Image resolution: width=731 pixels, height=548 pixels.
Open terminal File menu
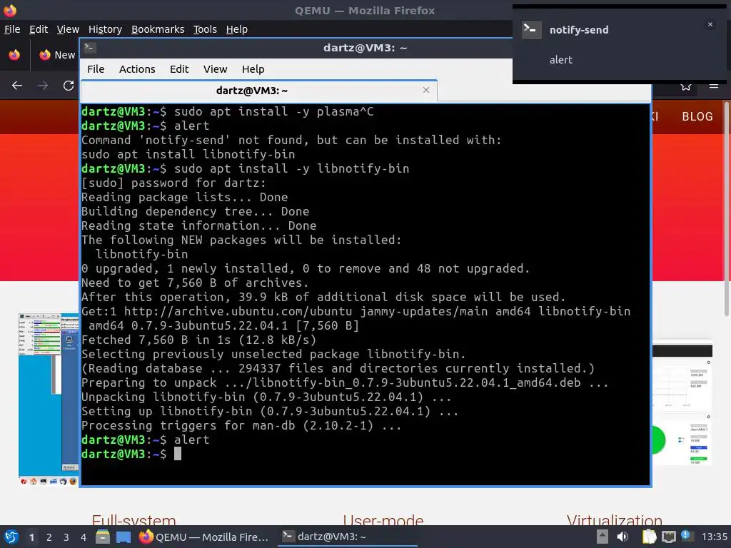96,69
